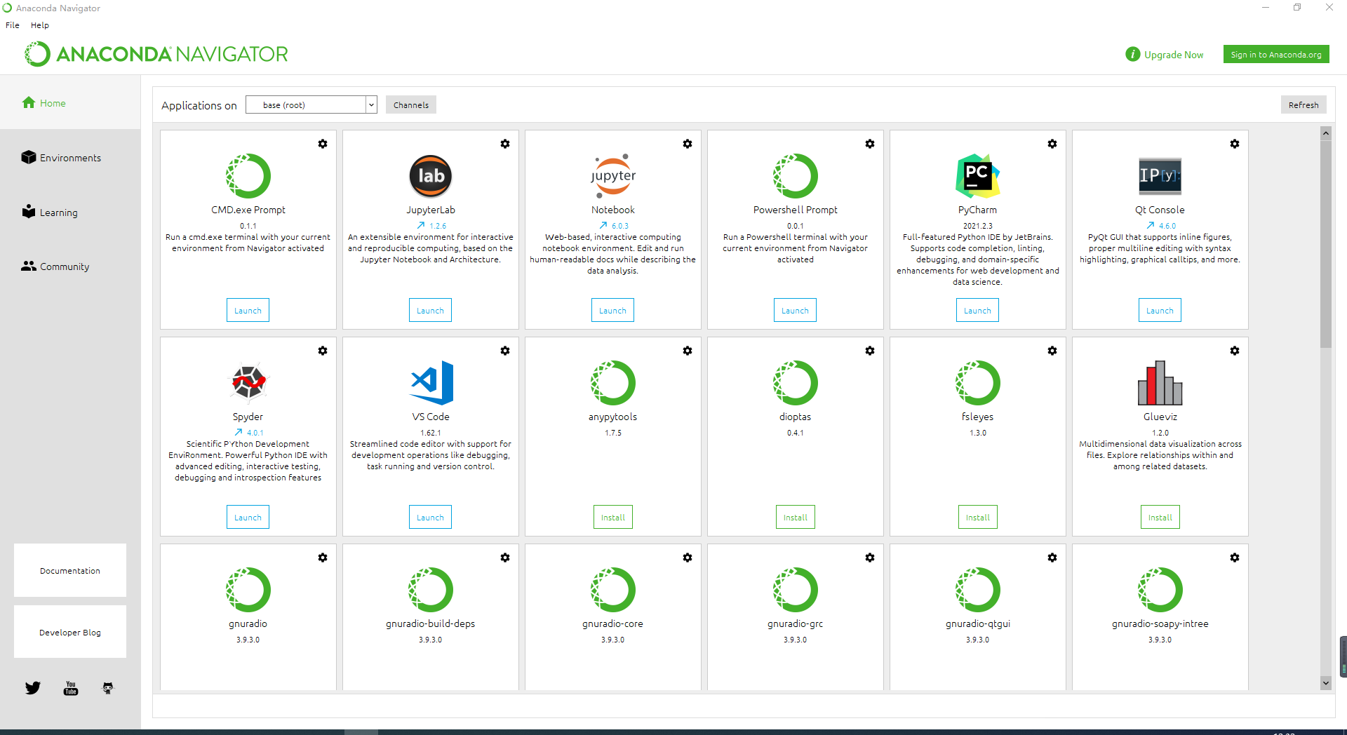
Task: Open settings gear on VS Code card
Action: pos(505,351)
